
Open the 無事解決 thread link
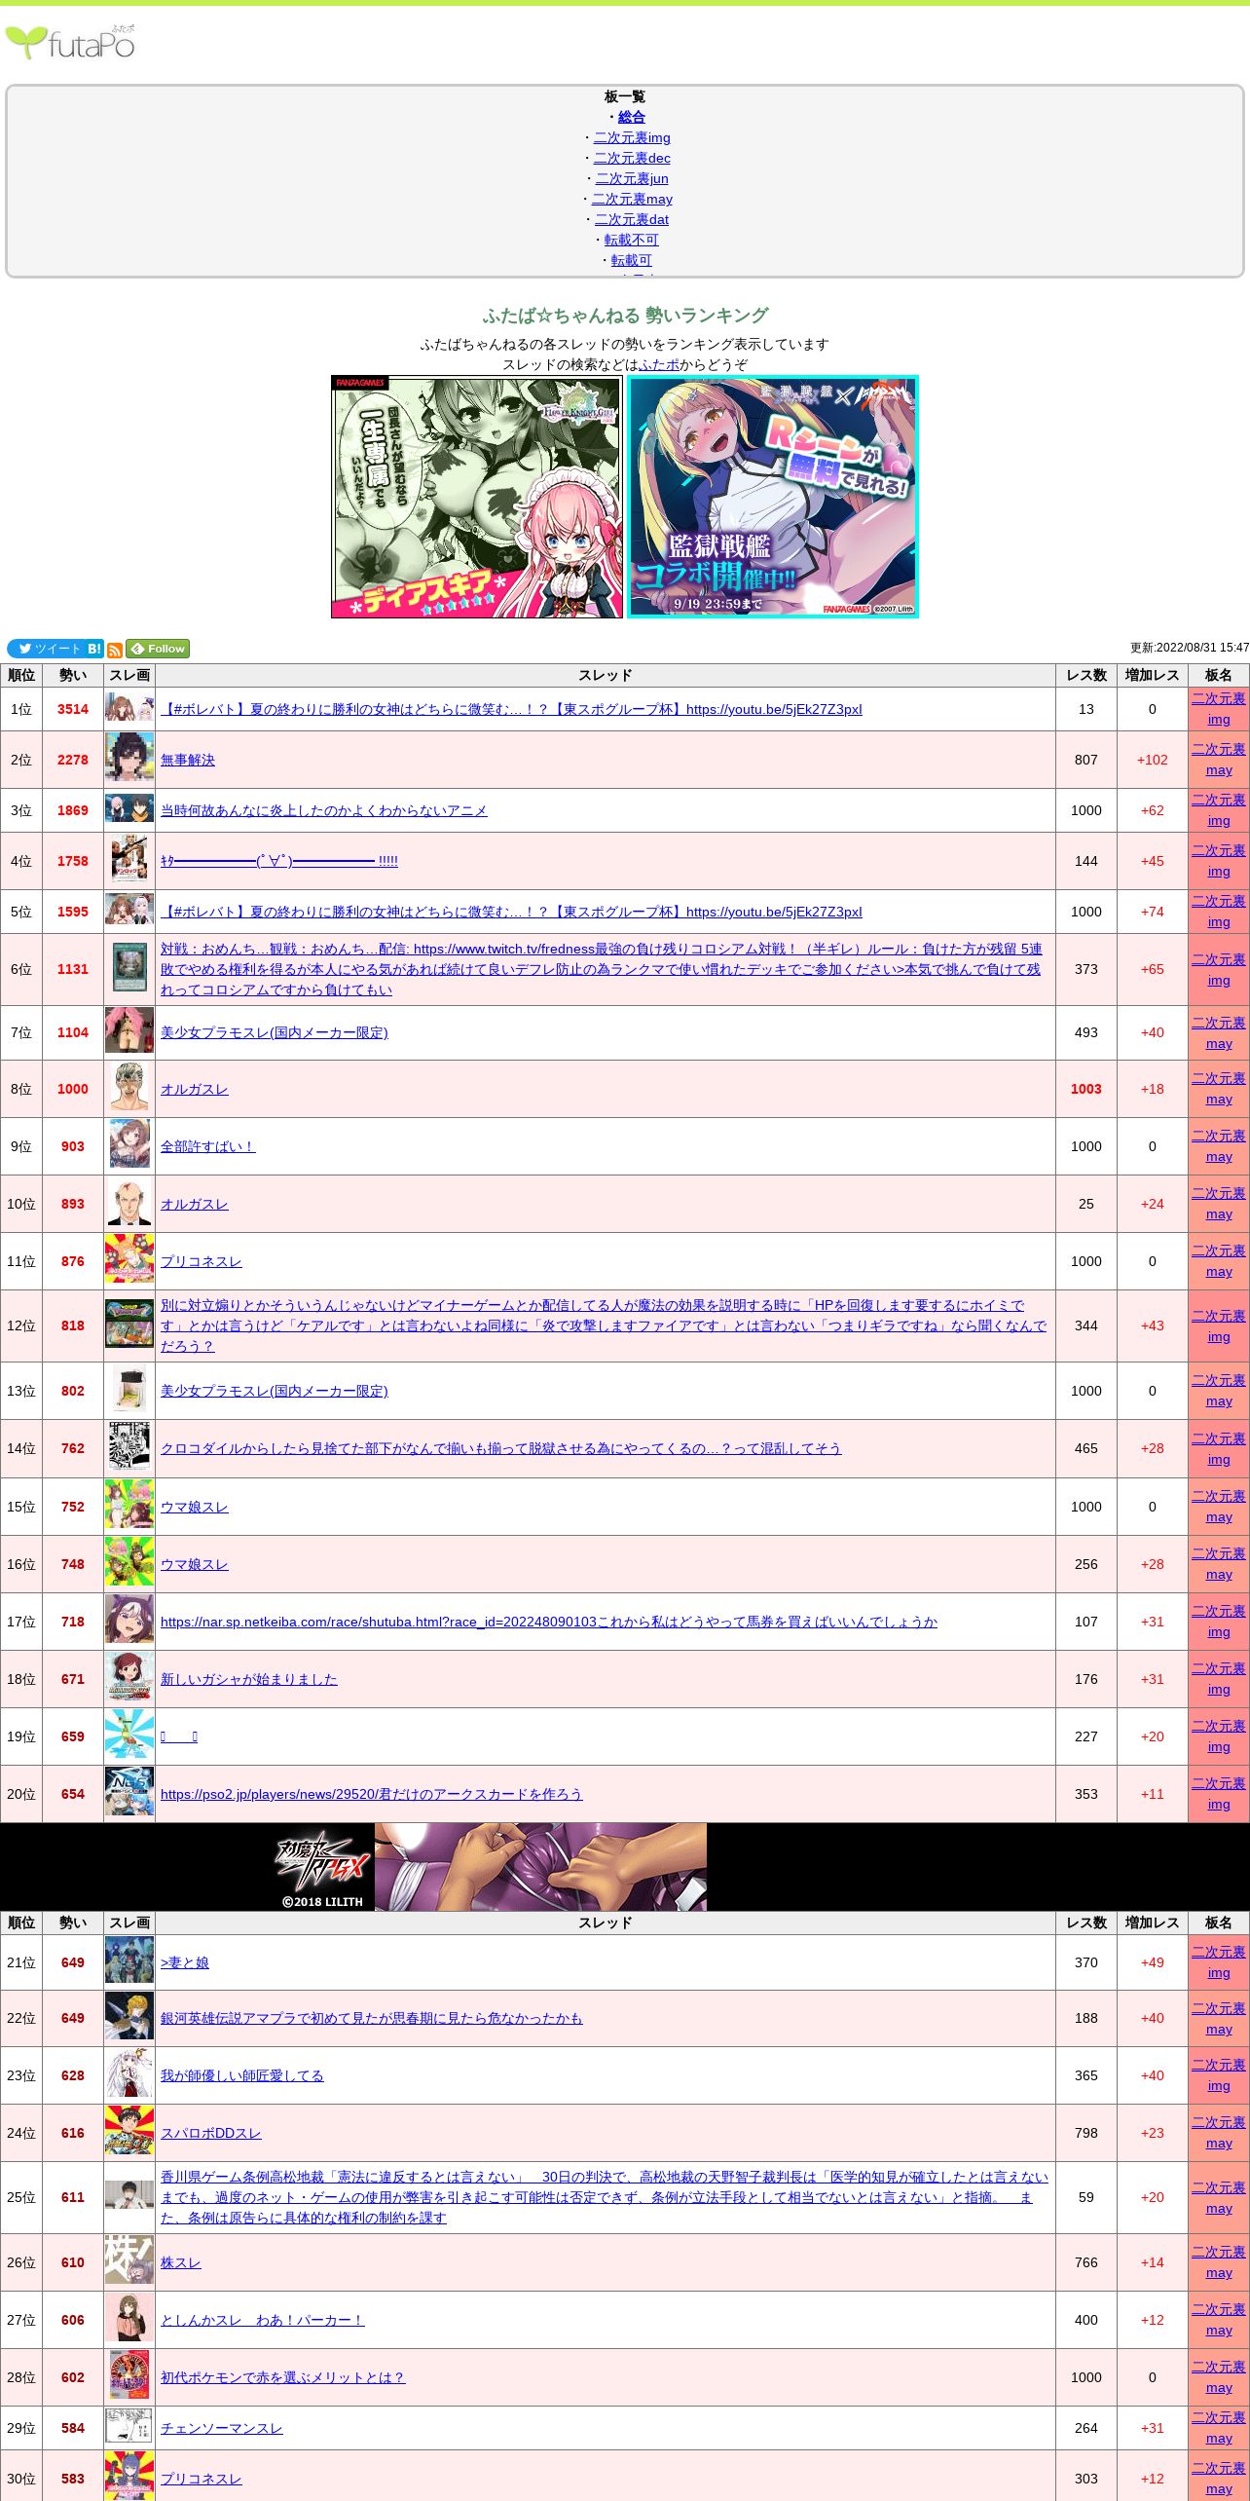(x=188, y=760)
